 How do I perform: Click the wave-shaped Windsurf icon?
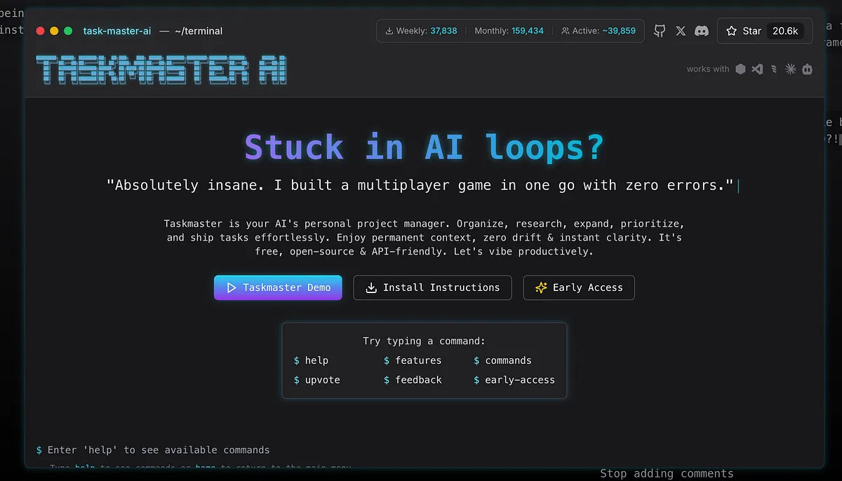[774, 69]
